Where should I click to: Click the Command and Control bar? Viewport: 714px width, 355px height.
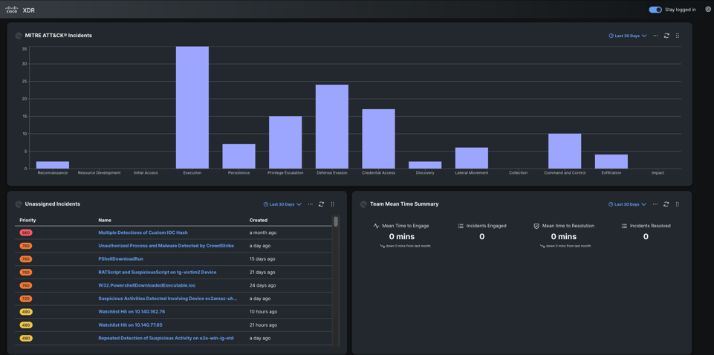(565, 151)
